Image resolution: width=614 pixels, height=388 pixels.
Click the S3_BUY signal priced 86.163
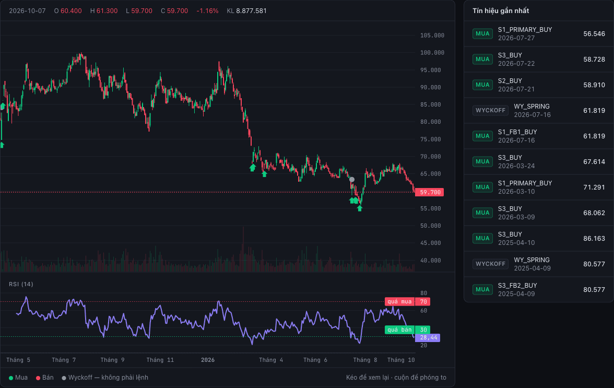click(x=538, y=239)
